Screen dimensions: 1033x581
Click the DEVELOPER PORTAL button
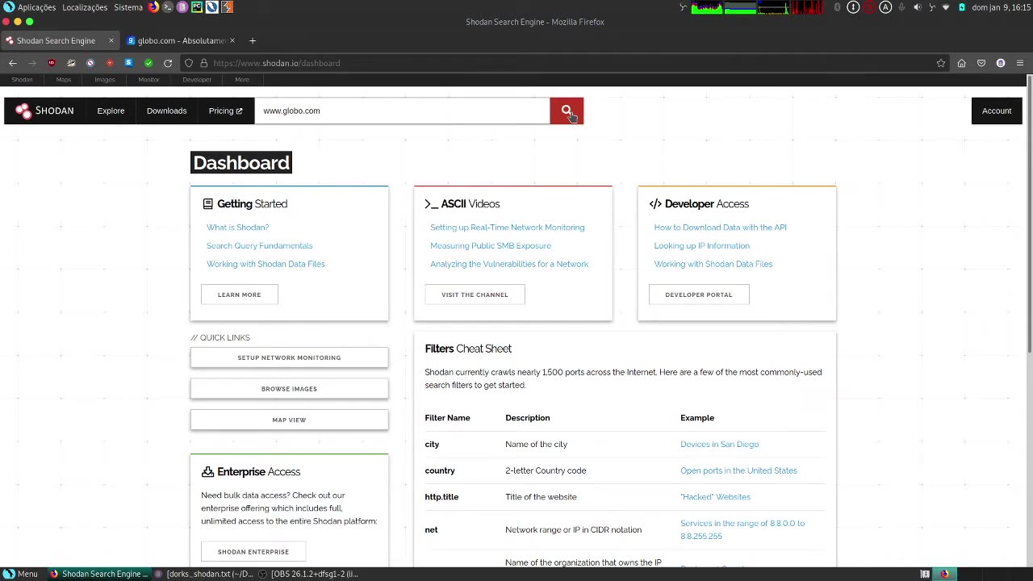pyautogui.click(x=699, y=295)
